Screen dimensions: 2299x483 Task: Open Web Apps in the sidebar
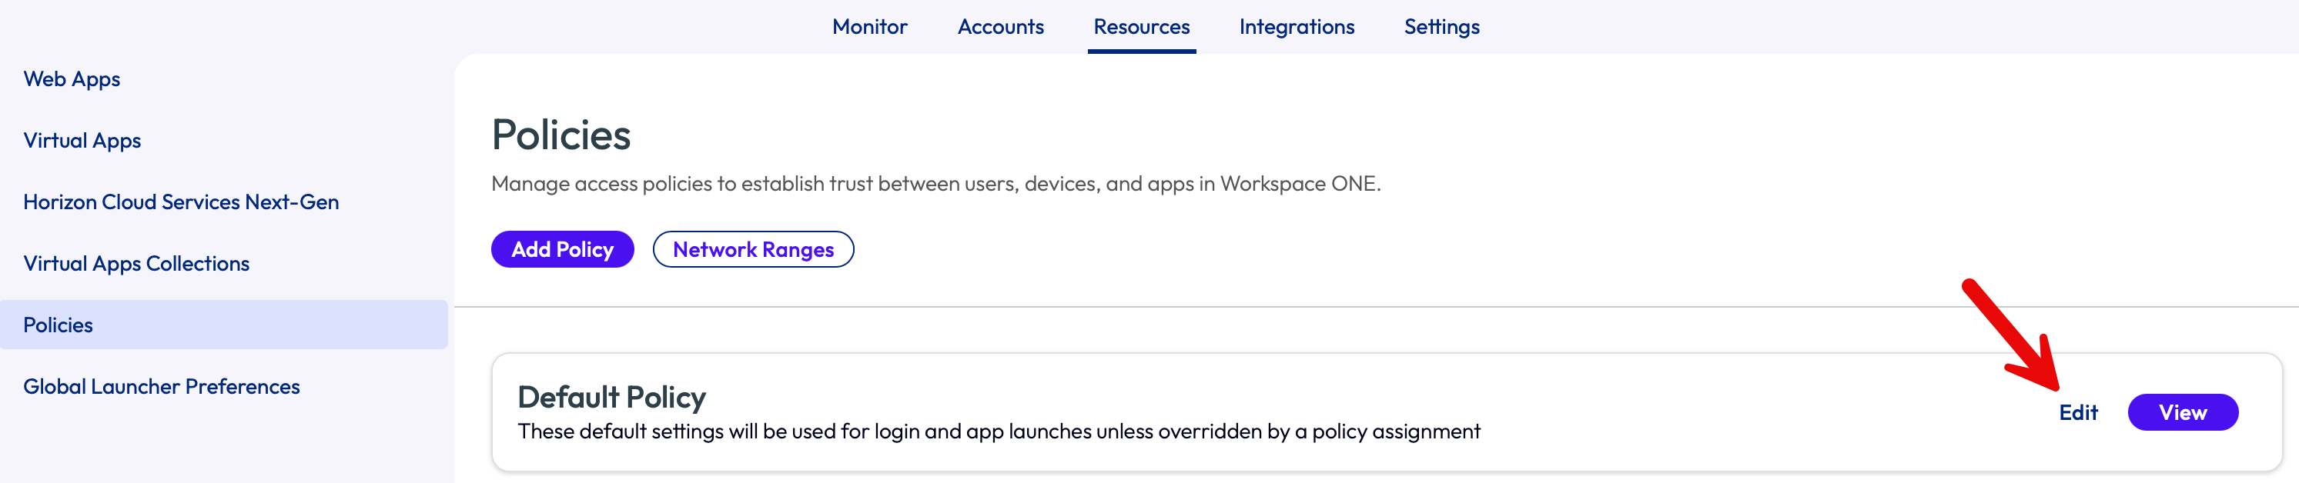click(x=72, y=79)
